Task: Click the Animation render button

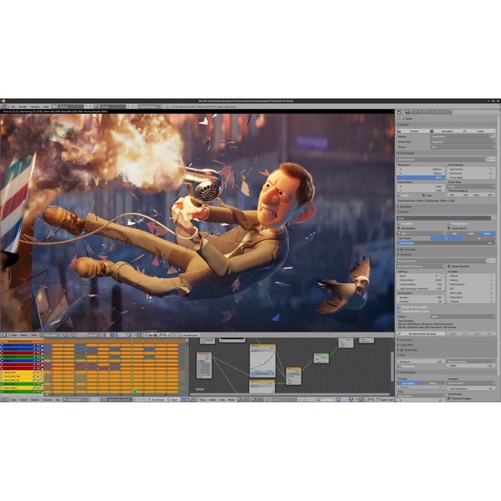Action: tap(446, 131)
